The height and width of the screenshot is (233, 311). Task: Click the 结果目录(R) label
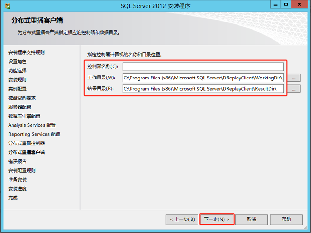coord(100,89)
